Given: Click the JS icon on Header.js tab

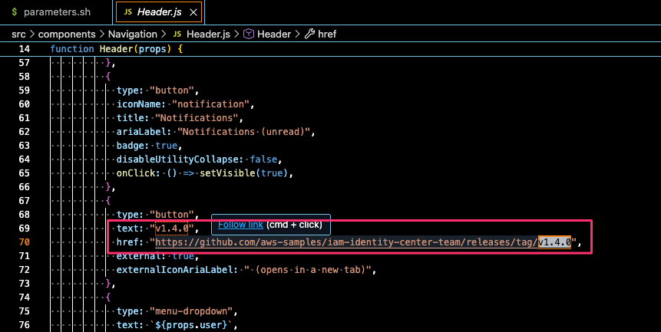Looking at the screenshot, I should (127, 12).
